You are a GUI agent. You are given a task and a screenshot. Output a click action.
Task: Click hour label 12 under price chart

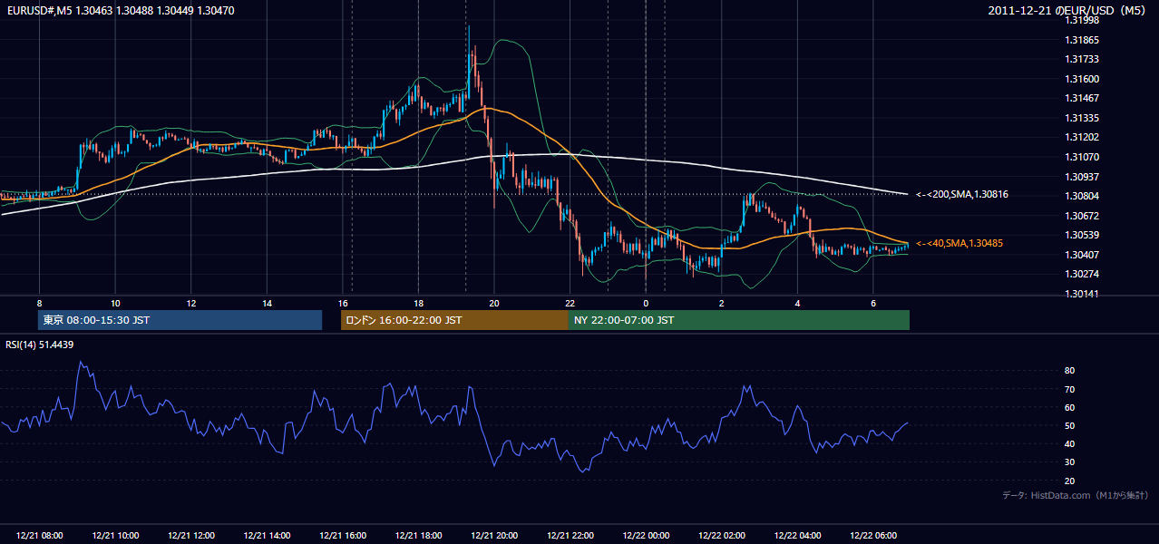[191, 303]
